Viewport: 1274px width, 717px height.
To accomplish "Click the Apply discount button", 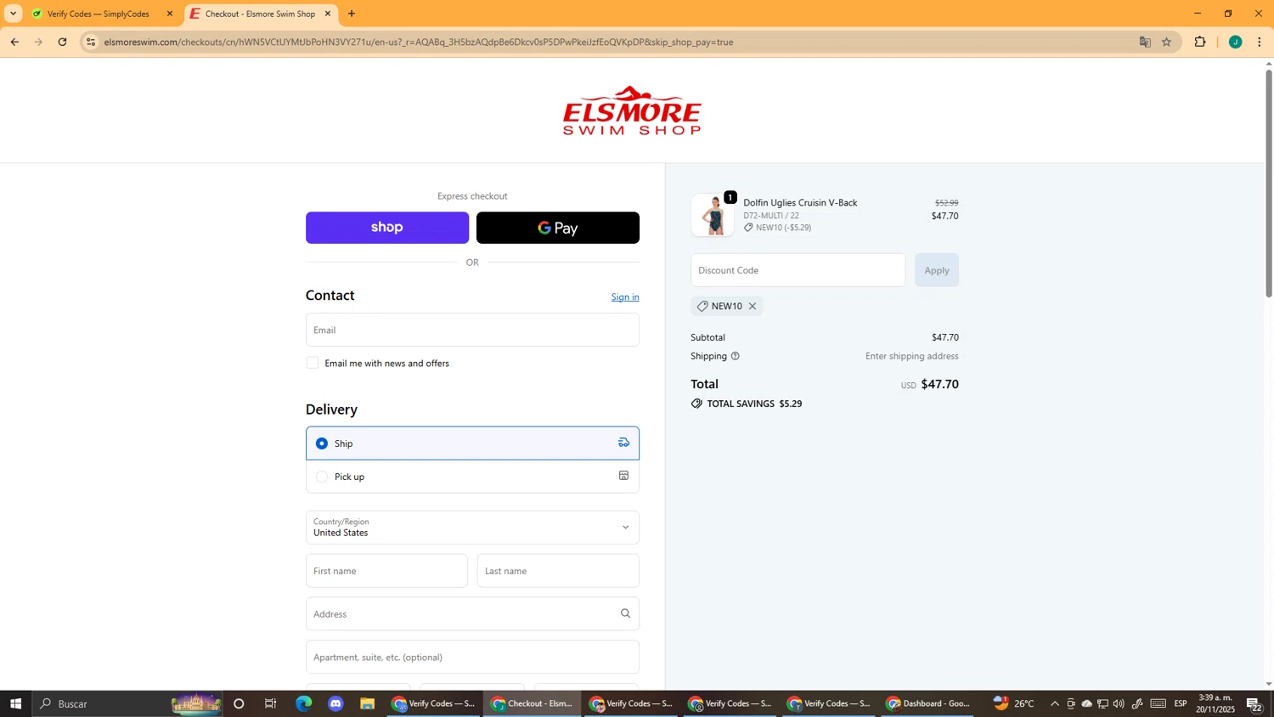I will 937,270.
